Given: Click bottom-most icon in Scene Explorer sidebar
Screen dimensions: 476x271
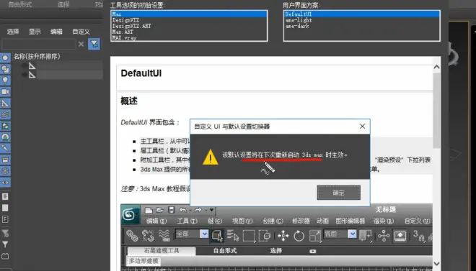Looking at the screenshot, I should [5, 256].
